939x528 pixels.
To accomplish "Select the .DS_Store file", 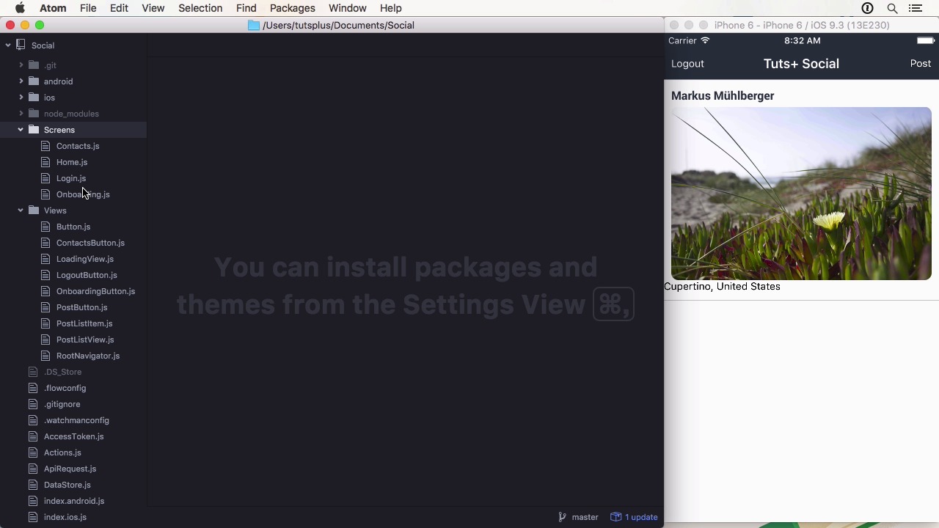I will [x=62, y=372].
